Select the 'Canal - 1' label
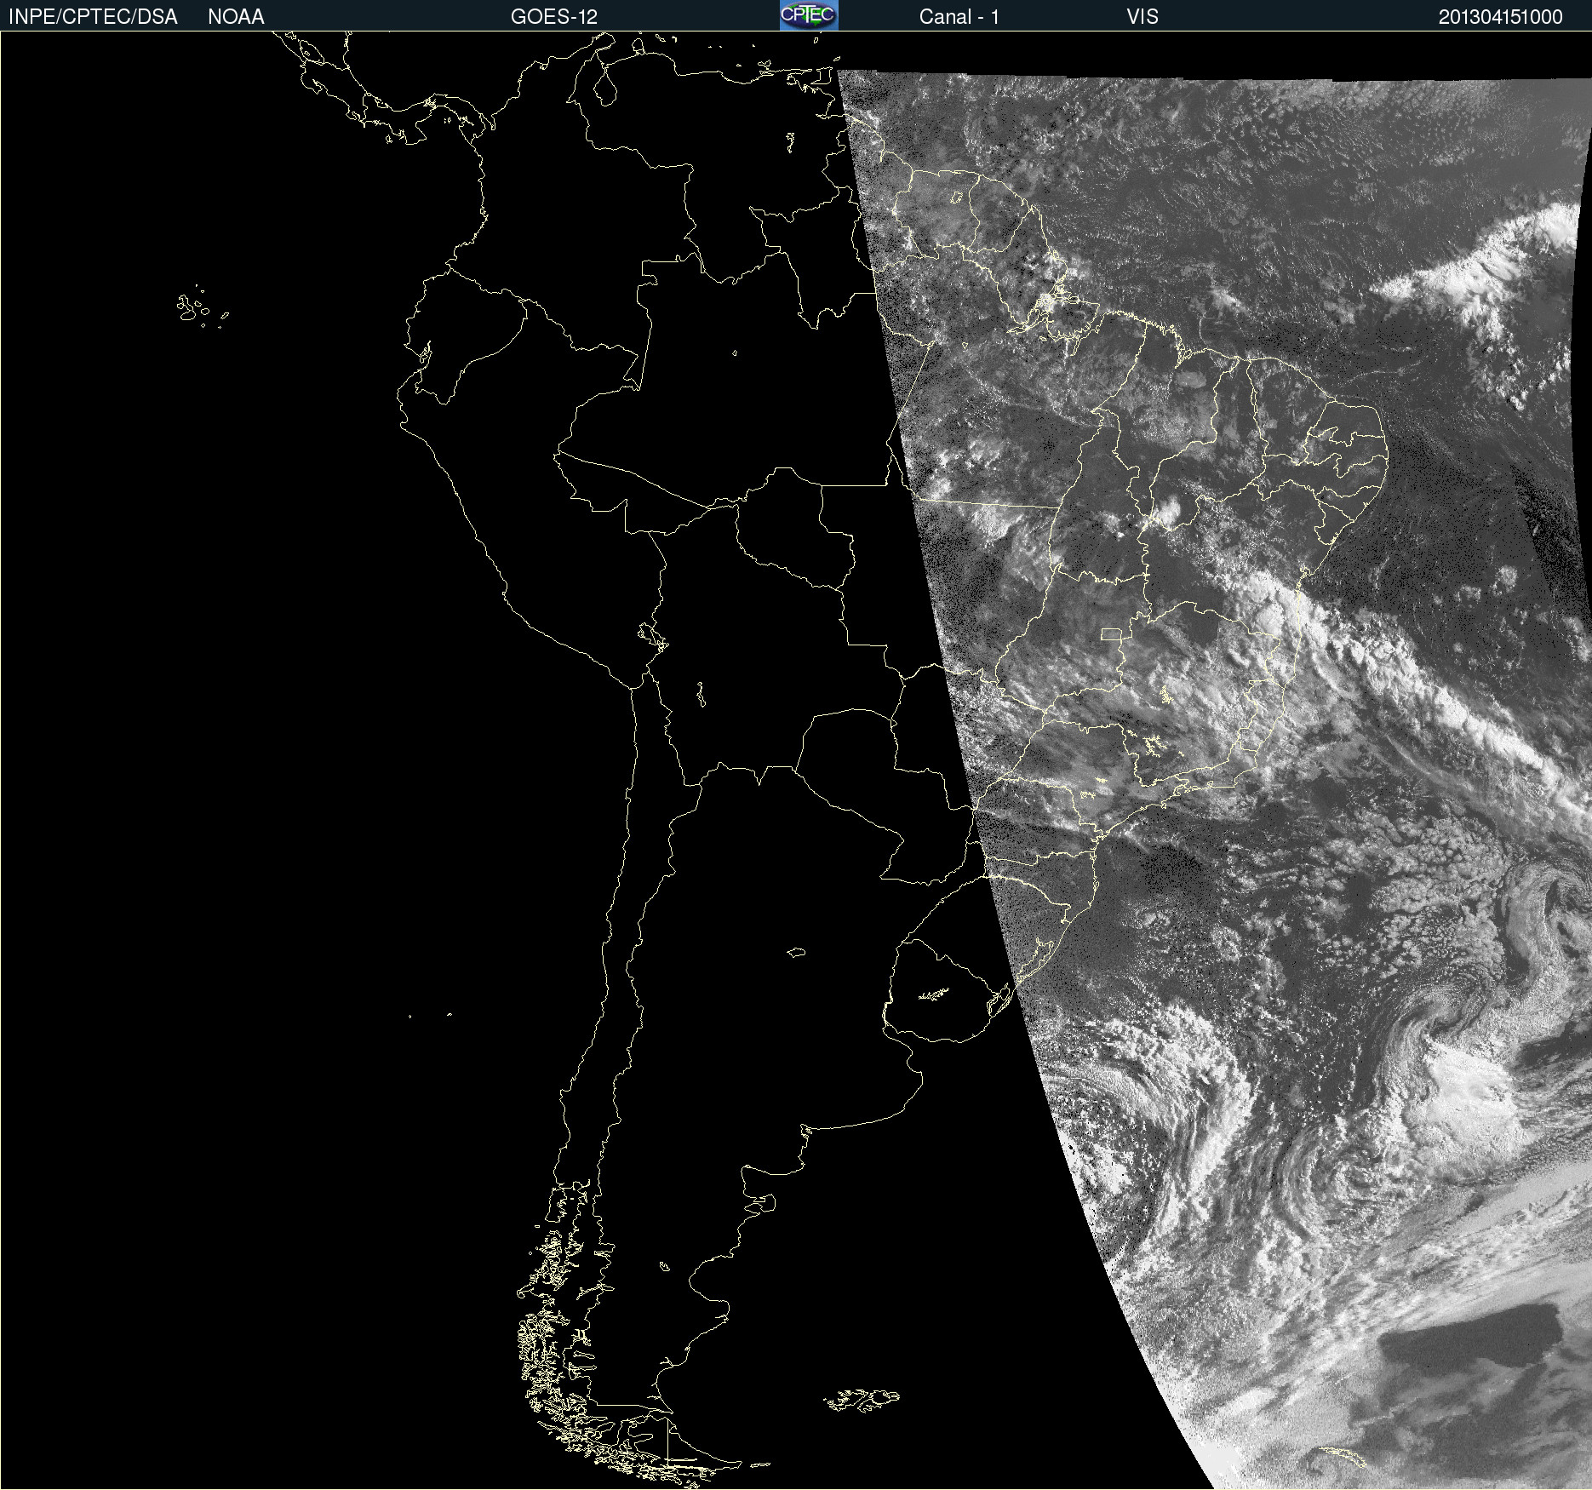 coord(959,17)
